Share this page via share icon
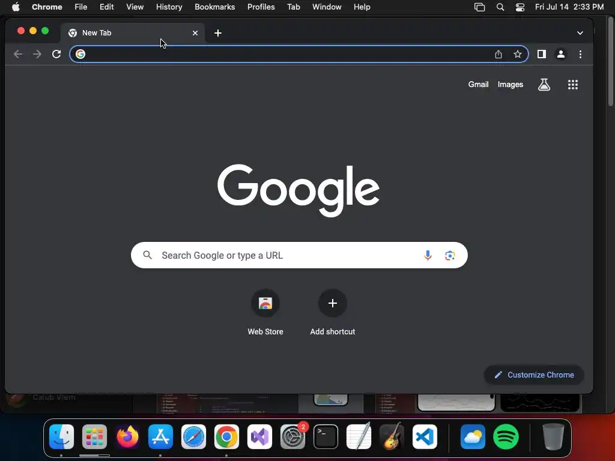 pos(498,54)
